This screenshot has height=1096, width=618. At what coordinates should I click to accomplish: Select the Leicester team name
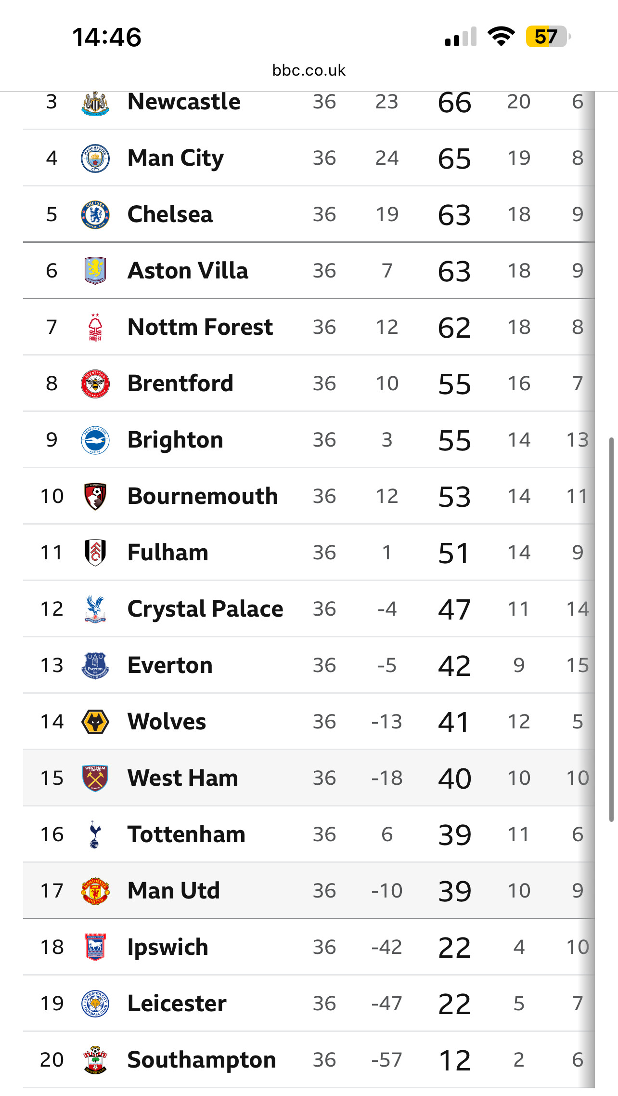[x=177, y=1004]
